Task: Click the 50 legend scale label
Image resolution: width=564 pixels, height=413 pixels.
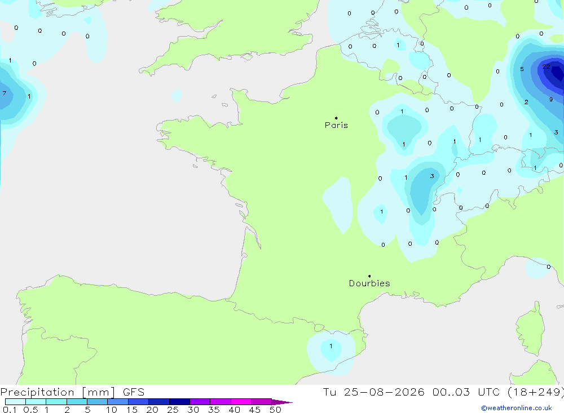Action: point(275,410)
